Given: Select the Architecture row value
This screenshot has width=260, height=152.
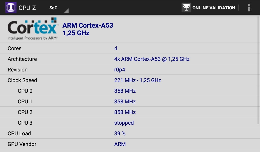Looking at the screenshot, I should tap(152, 59).
